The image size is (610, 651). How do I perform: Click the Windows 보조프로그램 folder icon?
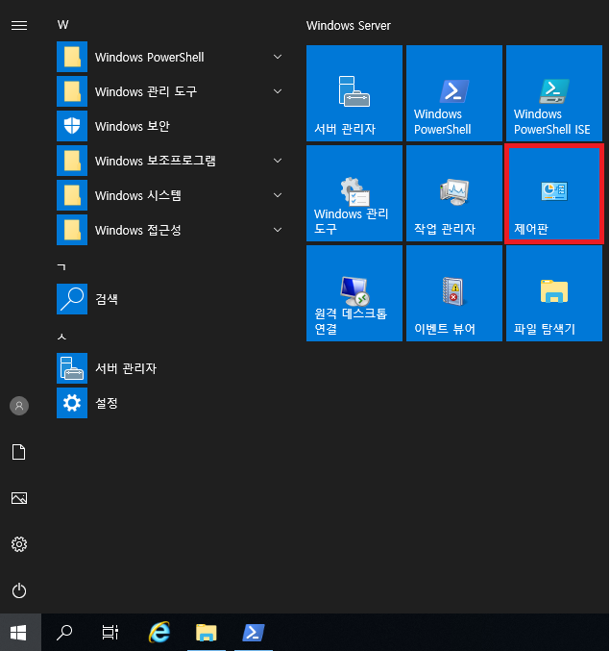tap(72, 161)
